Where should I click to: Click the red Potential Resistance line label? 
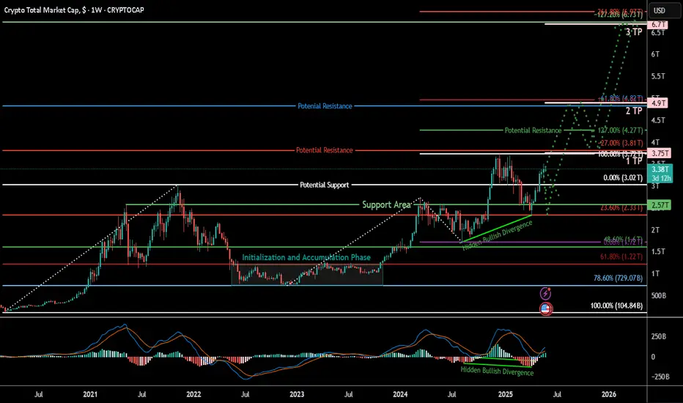pos(324,150)
